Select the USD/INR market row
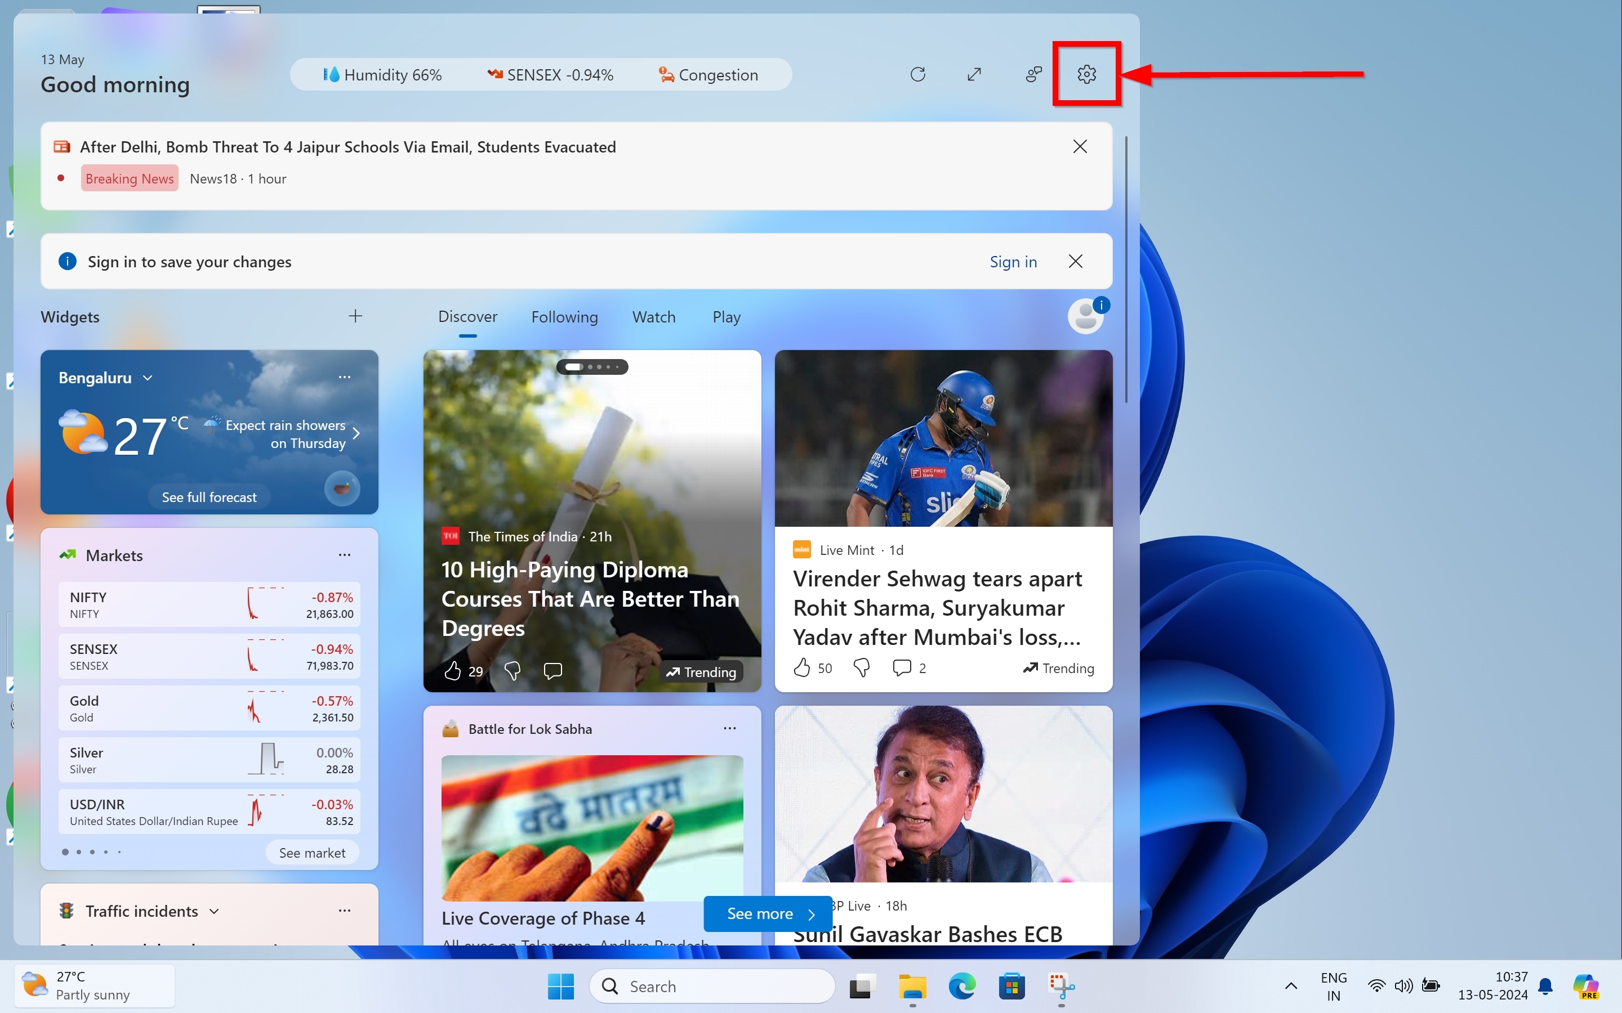 (x=209, y=812)
